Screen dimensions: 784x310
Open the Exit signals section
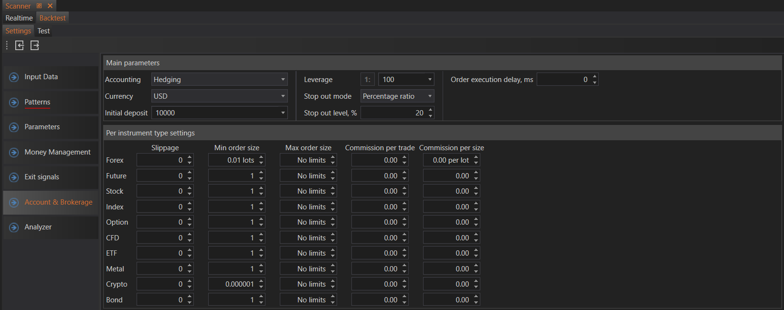point(50,177)
